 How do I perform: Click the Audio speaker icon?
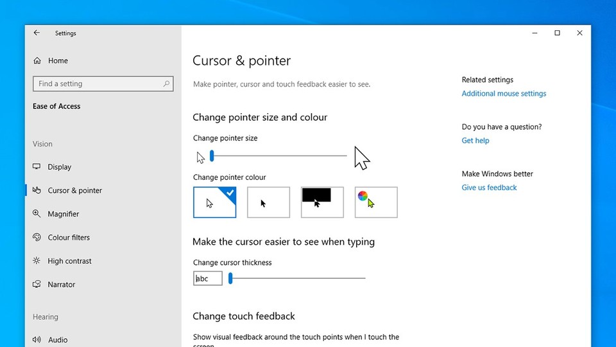pyautogui.click(x=37, y=339)
